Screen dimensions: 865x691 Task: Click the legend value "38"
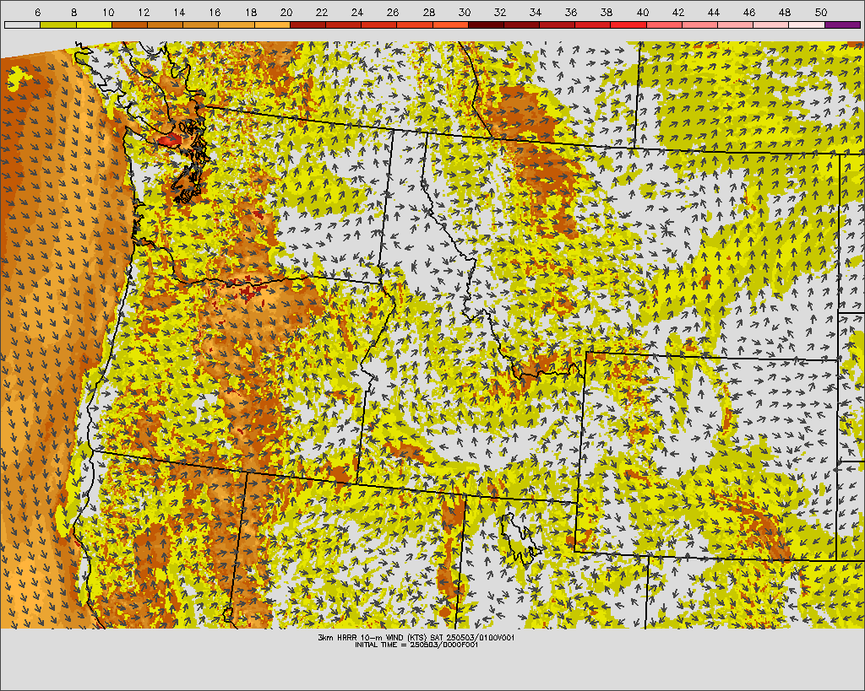(x=607, y=13)
